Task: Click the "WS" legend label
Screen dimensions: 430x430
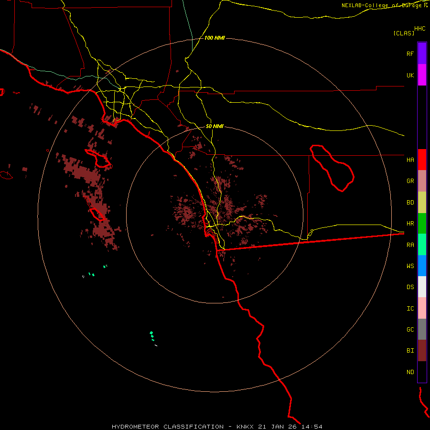Action: 410,266
